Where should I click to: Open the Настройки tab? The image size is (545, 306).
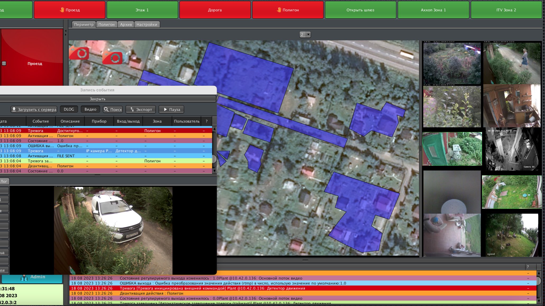(x=147, y=24)
